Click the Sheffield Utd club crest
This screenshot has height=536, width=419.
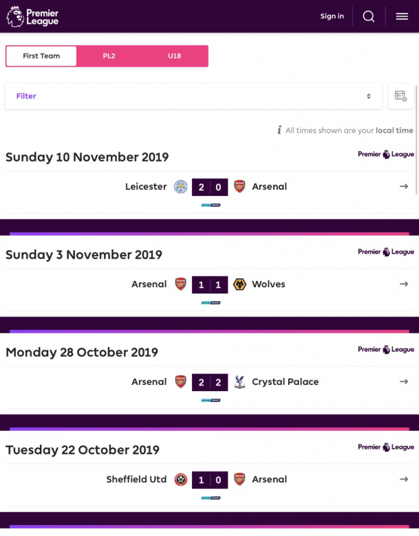pos(181,480)
